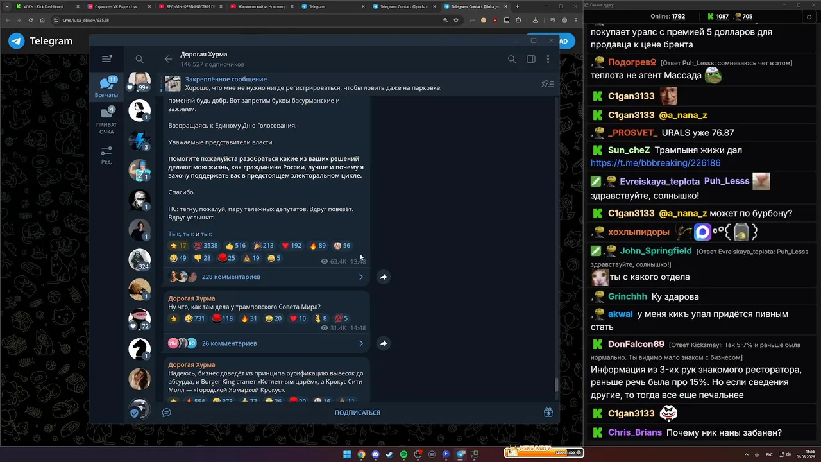Viewport: 821px width, 462px height.
Task: Expand comments via arrow beside 228 комментариев
Action: point(360,277)
